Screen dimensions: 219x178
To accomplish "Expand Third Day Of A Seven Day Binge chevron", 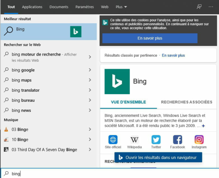I will pyautogui.click(x=90, y=149).
